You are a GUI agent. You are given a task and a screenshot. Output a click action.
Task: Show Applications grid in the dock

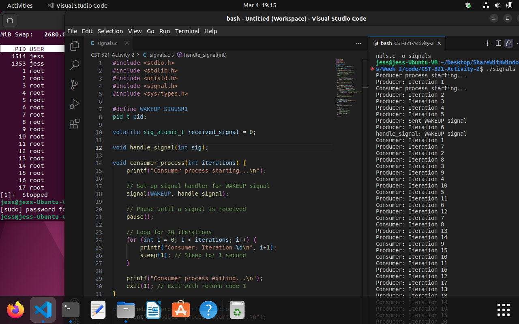(503, 310)
